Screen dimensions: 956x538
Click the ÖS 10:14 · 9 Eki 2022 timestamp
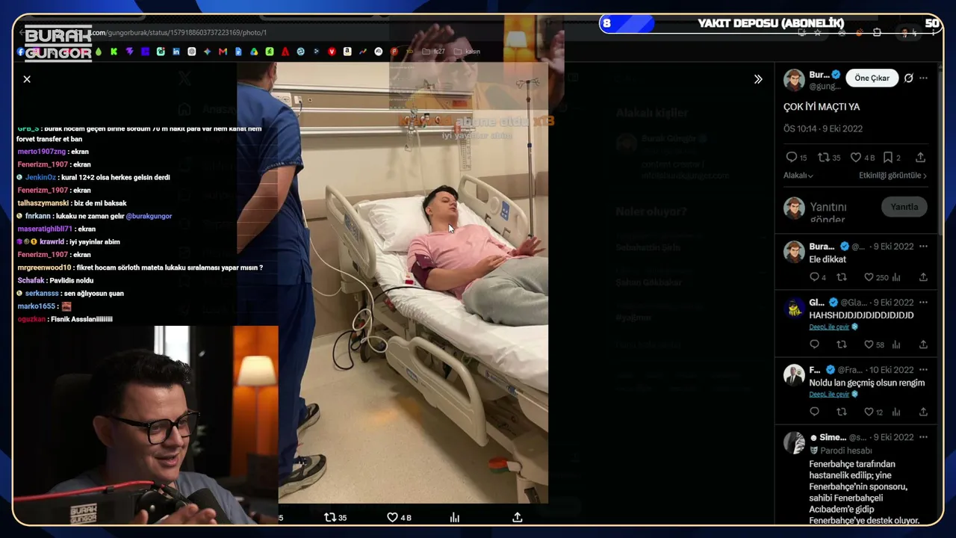click(x=823, y=129)
